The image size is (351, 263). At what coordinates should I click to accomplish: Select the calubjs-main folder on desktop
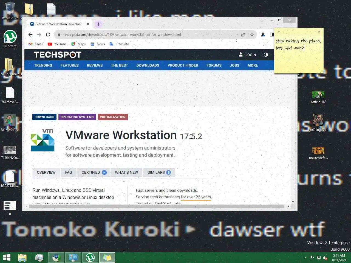10,67
